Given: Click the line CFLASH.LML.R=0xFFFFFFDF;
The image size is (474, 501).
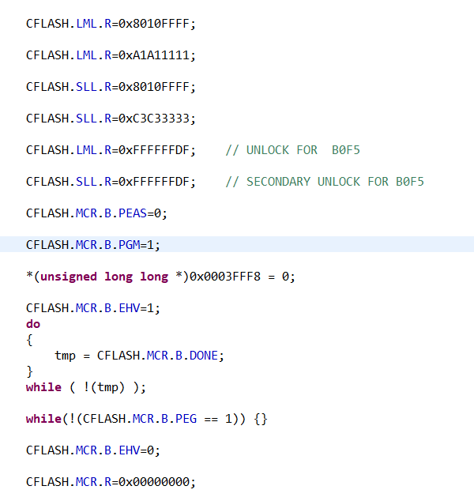Looking at the screenshot, I should 111,150.
